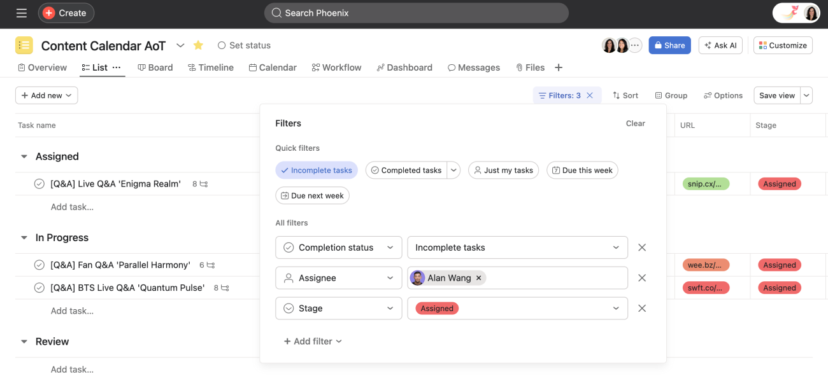828x383 pixels.
Task: Open the Group settings
Action: coord(671,95)
